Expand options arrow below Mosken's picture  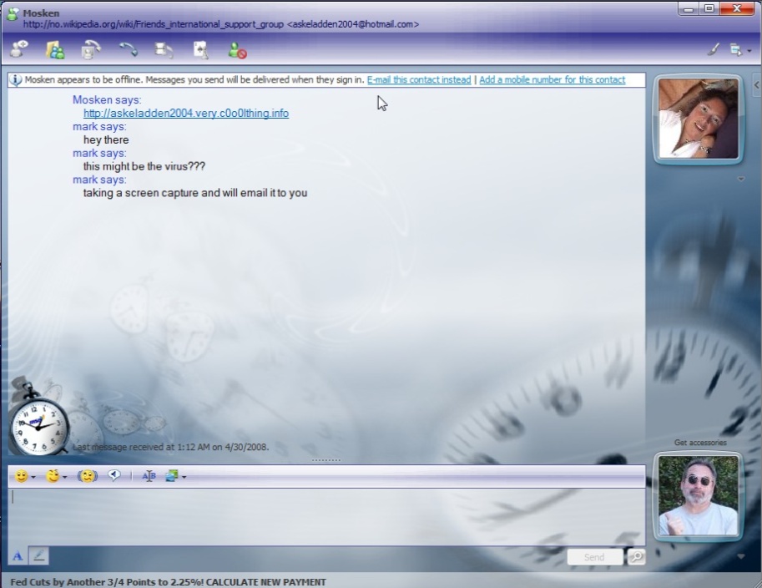(x=740, y=179)
